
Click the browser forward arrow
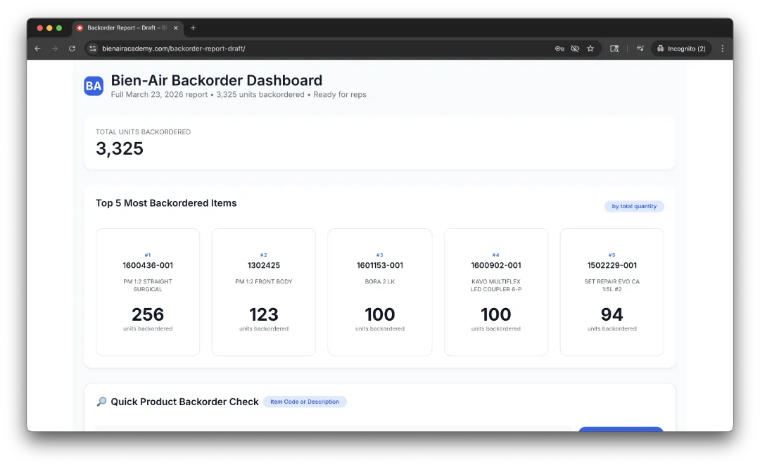55,49
